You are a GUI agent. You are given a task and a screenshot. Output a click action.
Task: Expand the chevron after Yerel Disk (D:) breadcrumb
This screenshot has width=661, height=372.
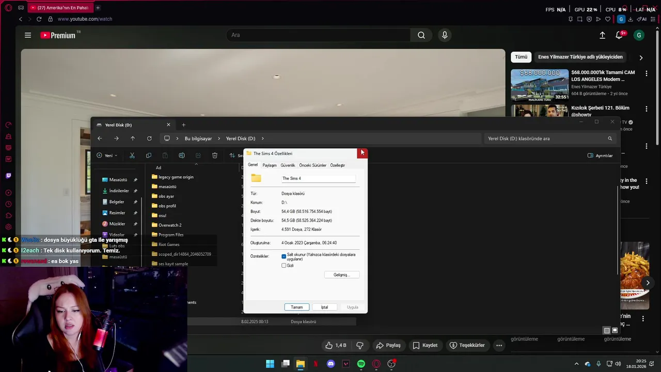(x=262, y=138)
